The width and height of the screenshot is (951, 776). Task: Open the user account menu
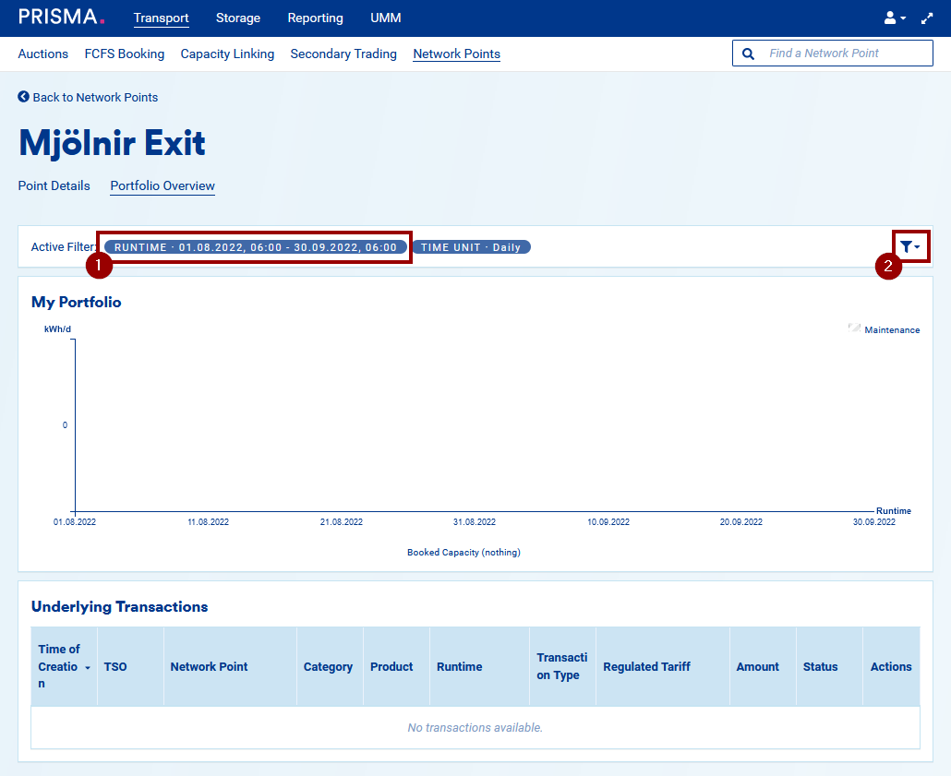895,18
